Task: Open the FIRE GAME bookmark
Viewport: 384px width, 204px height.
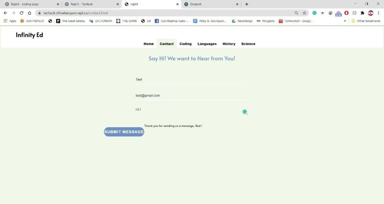Action: pos(127,21)
